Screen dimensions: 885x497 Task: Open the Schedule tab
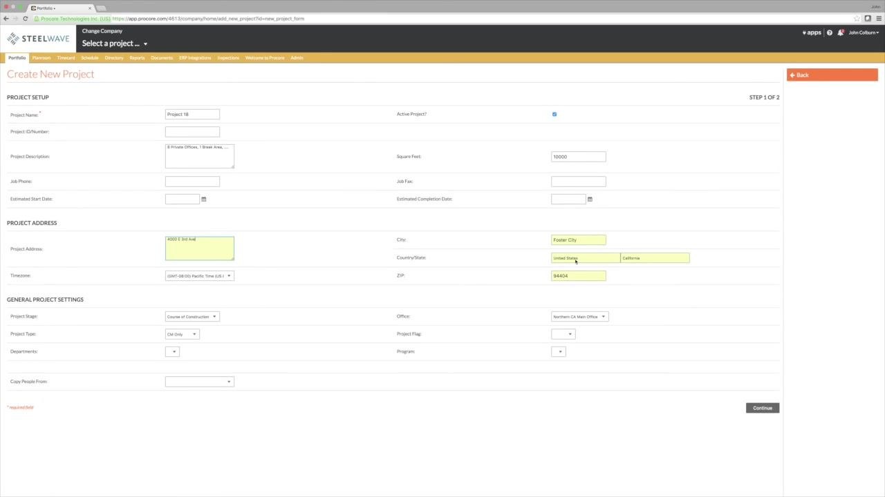point(90,58)
